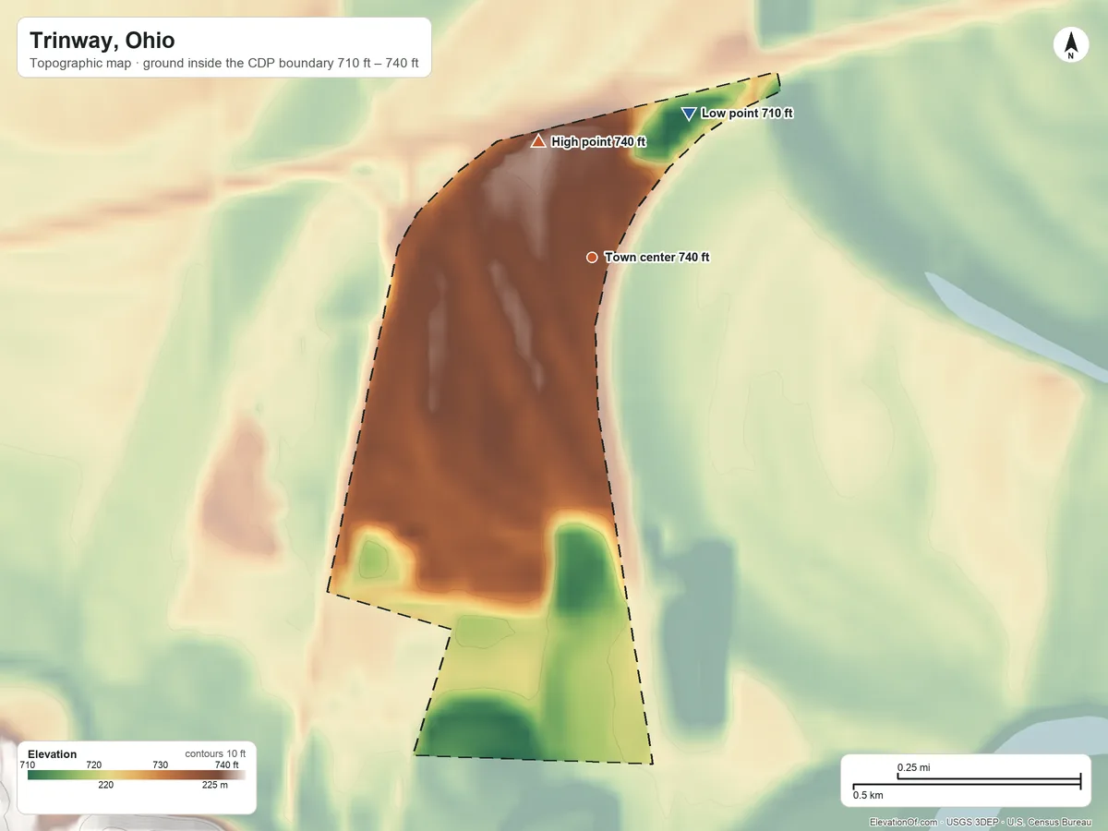Click the topographic map subtitle text
Screen dimensions: 1108x831
[x=223, y=65]
